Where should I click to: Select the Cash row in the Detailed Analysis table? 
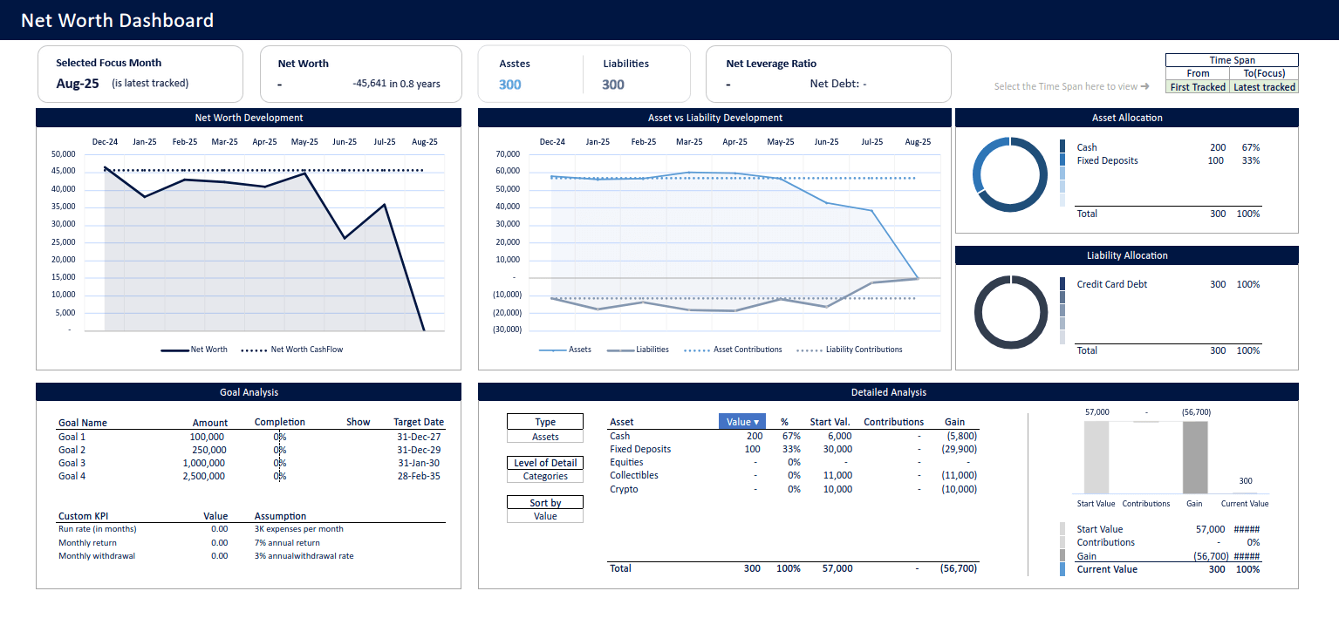(x=619, y=436)
